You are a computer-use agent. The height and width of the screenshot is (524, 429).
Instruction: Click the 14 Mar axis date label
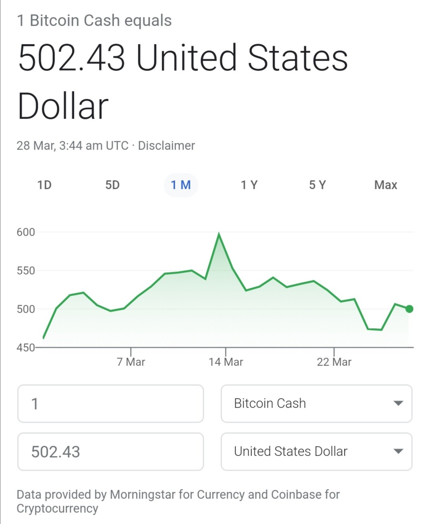coord(226,362)
